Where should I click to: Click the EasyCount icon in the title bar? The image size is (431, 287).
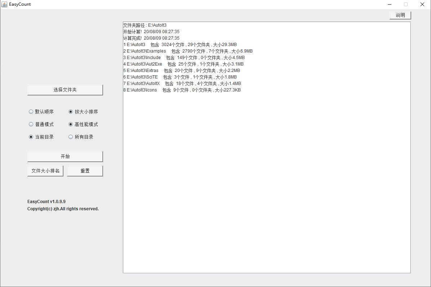pyautogui.click(x=4, y=4)
